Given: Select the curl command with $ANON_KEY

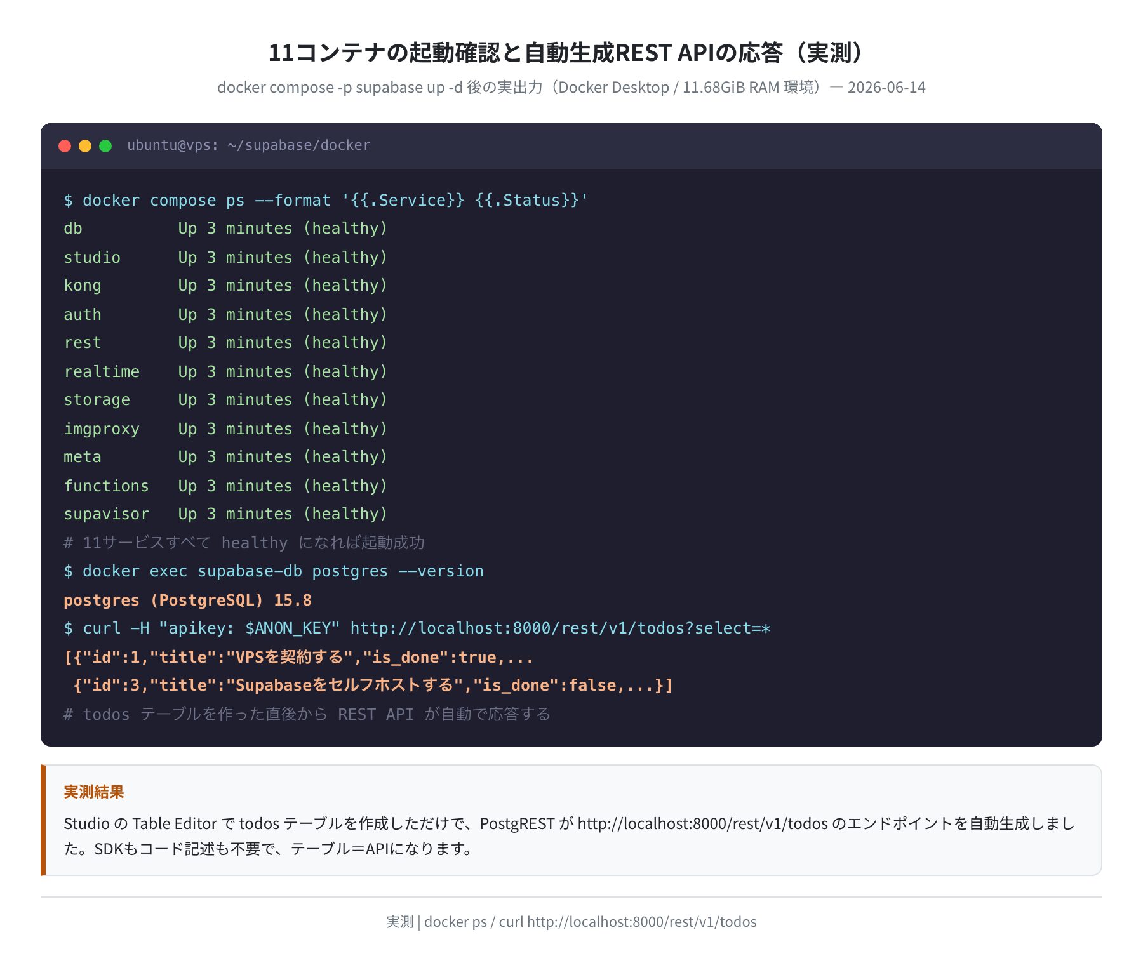Looking at the screenshot, I should (417, 628).
